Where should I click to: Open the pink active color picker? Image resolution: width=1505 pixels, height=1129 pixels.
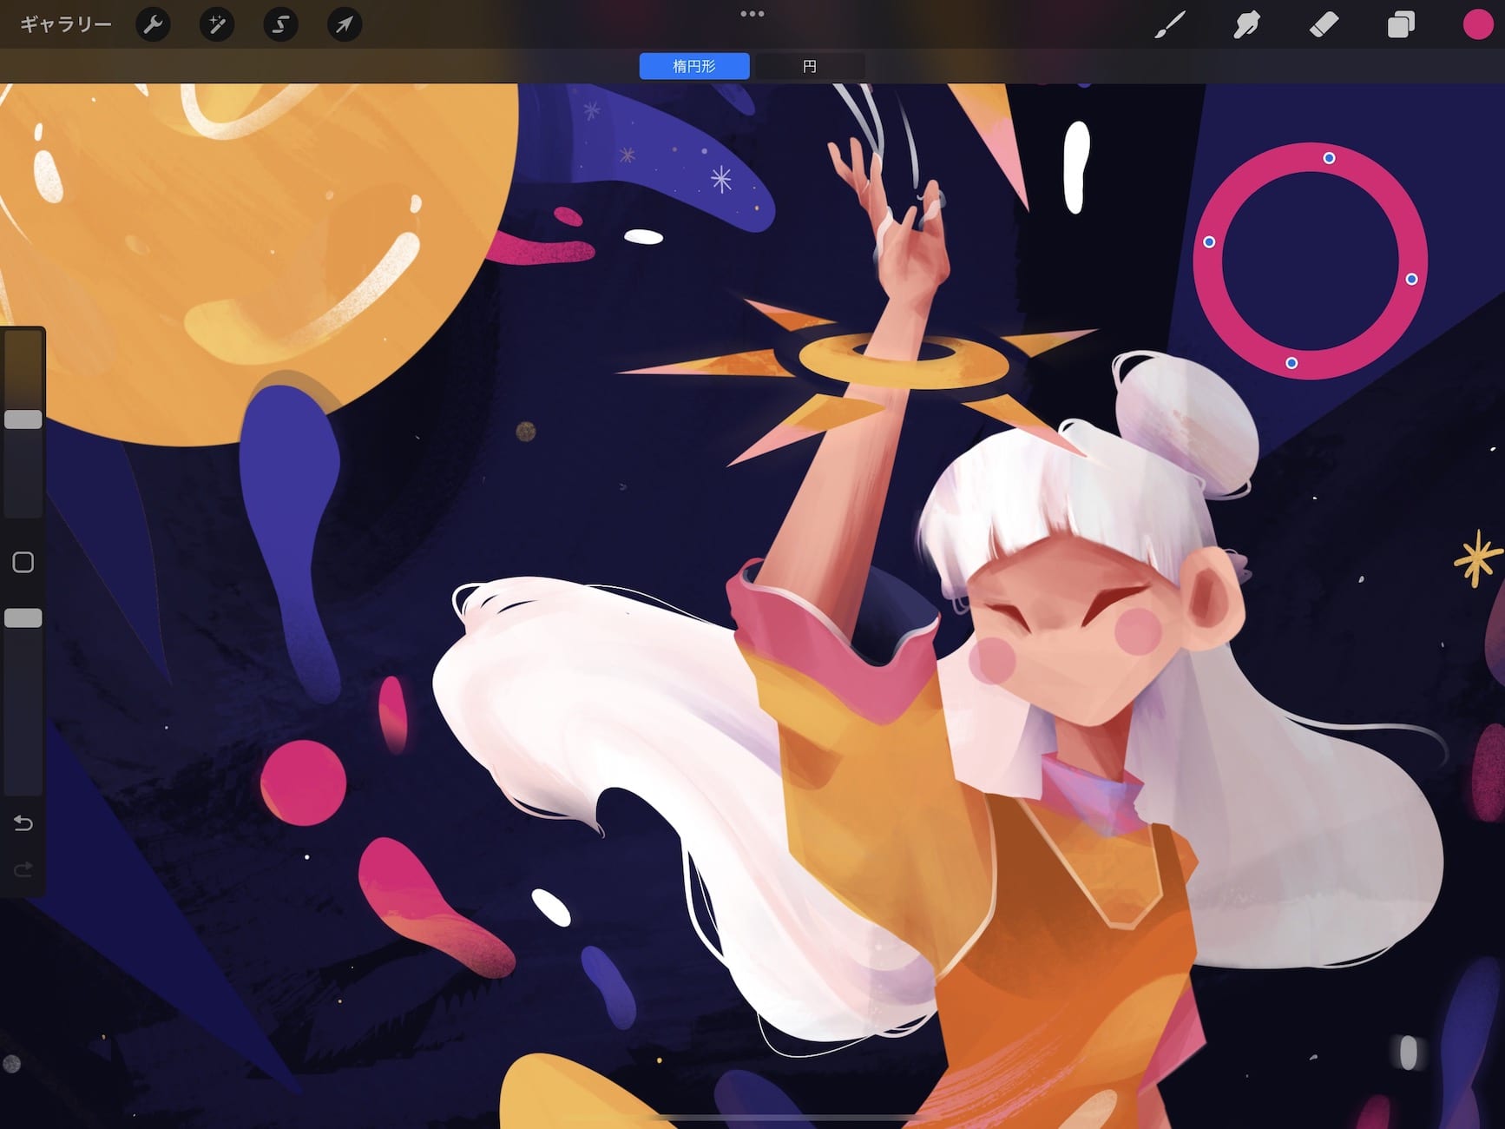pyautogui.click(x=1477, y=24)
